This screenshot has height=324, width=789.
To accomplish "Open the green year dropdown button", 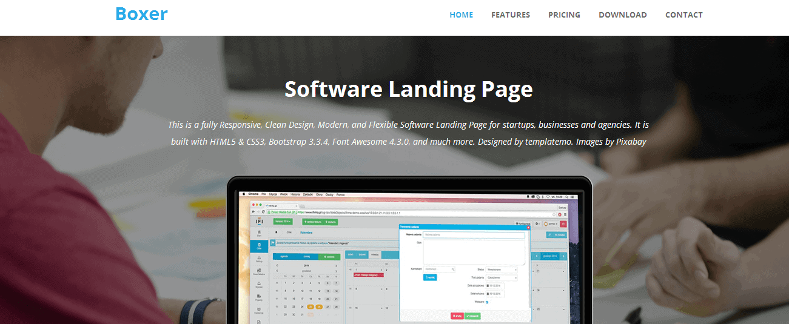I will coord(283,221).
